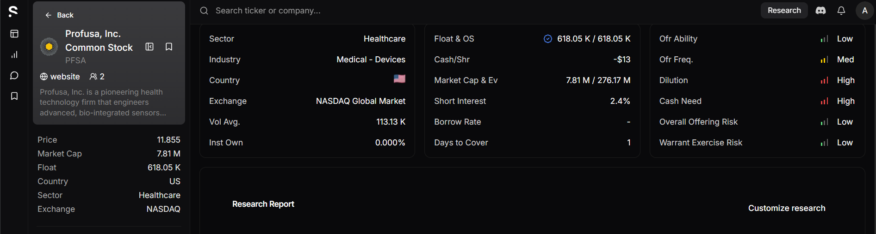Open the account avatar labeled A
Screen dimensions: 876x234
coord(864,11)
